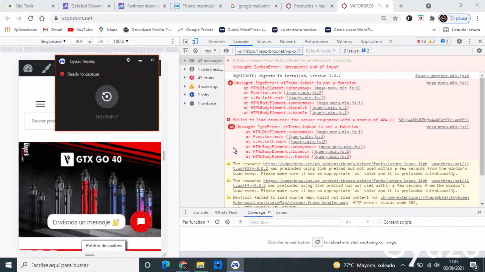Viewport: 485px width, 272px height.
Task: Open the What's New drawer tab
Action: pos(226,212)
